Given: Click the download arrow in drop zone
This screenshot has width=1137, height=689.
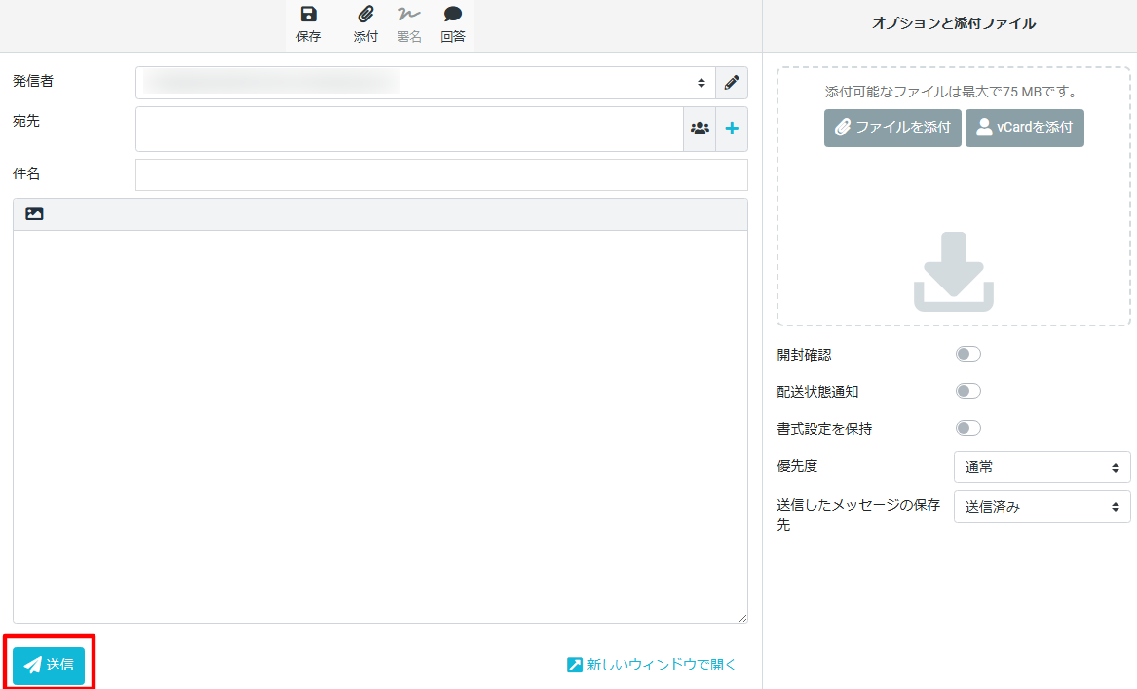Looking at the screenshot, I should click(x=954, y=272).
